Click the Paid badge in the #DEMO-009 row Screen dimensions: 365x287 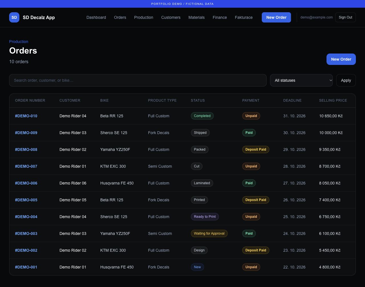pos(249,133)
